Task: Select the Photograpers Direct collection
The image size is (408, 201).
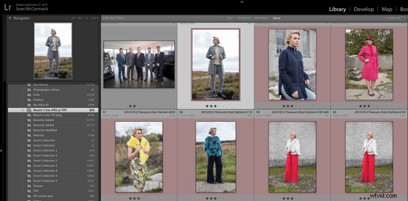Action: (53, 90)
